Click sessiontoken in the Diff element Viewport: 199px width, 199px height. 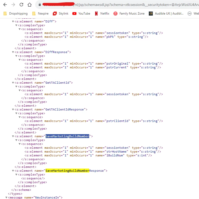tap(117, 33)
